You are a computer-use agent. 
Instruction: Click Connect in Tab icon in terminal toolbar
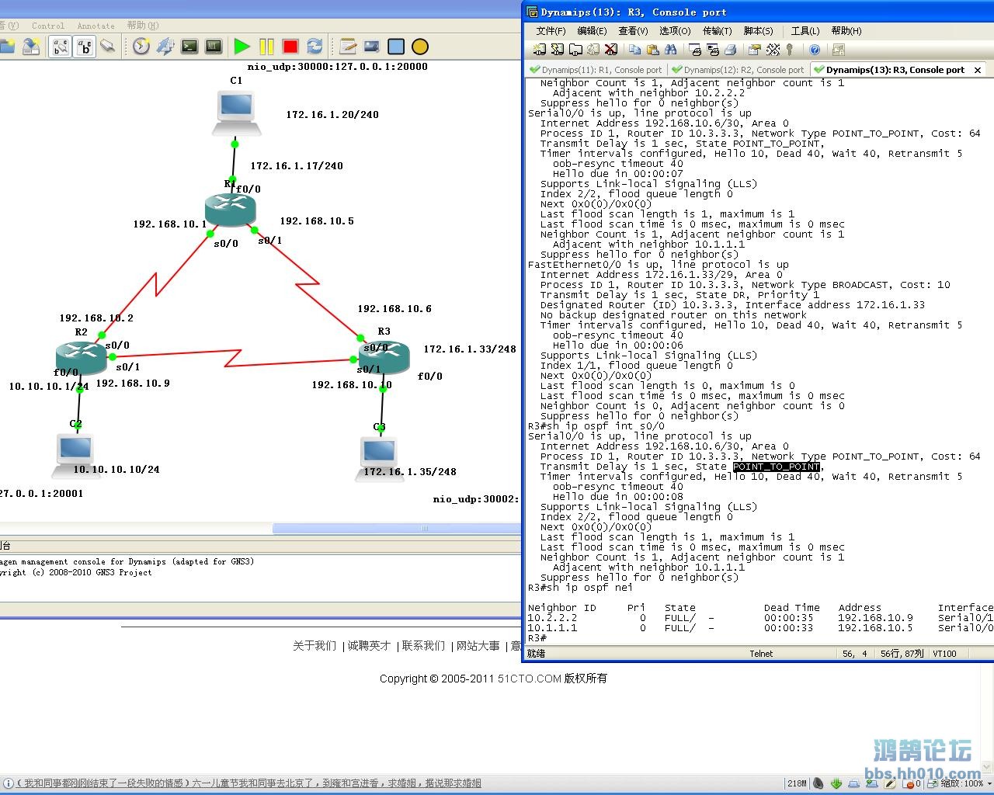(x=575, y=50)
